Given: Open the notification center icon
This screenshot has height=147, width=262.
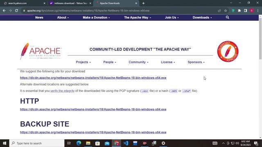Looking at the screenshot, I should (x=256, y=143).
